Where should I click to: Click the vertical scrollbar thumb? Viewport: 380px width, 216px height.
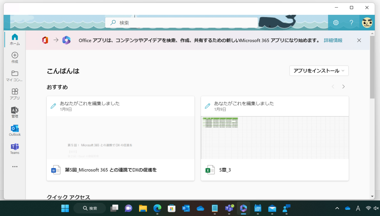372,67
